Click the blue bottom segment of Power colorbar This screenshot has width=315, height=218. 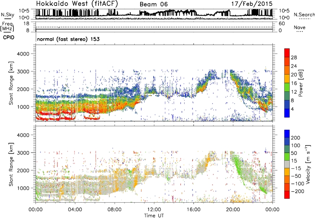[x=287, y=113]
